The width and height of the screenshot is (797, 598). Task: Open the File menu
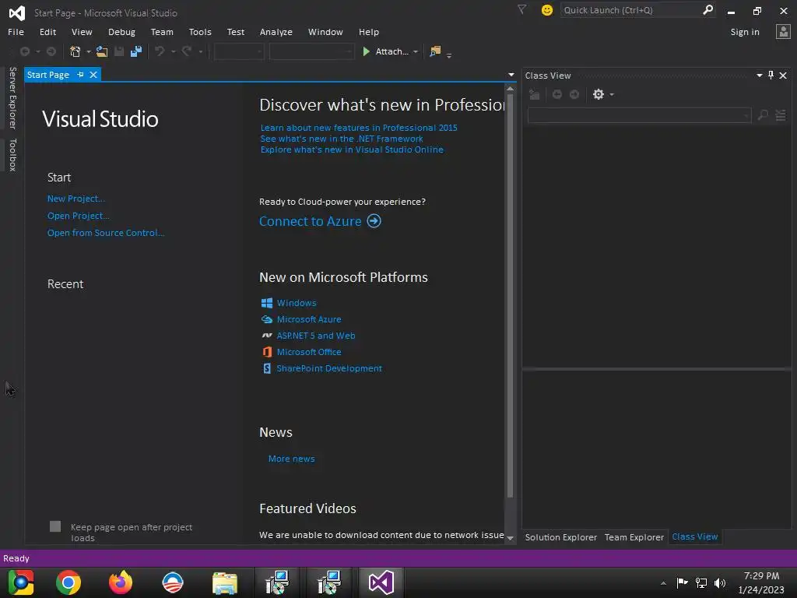pyautogui.click(x=16, y=31)
